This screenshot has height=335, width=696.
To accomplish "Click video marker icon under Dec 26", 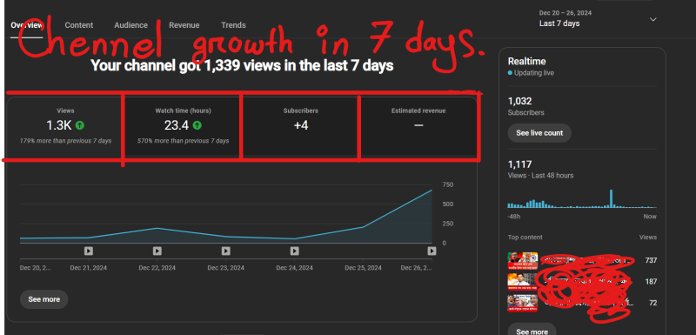I will tap(432, 251).
